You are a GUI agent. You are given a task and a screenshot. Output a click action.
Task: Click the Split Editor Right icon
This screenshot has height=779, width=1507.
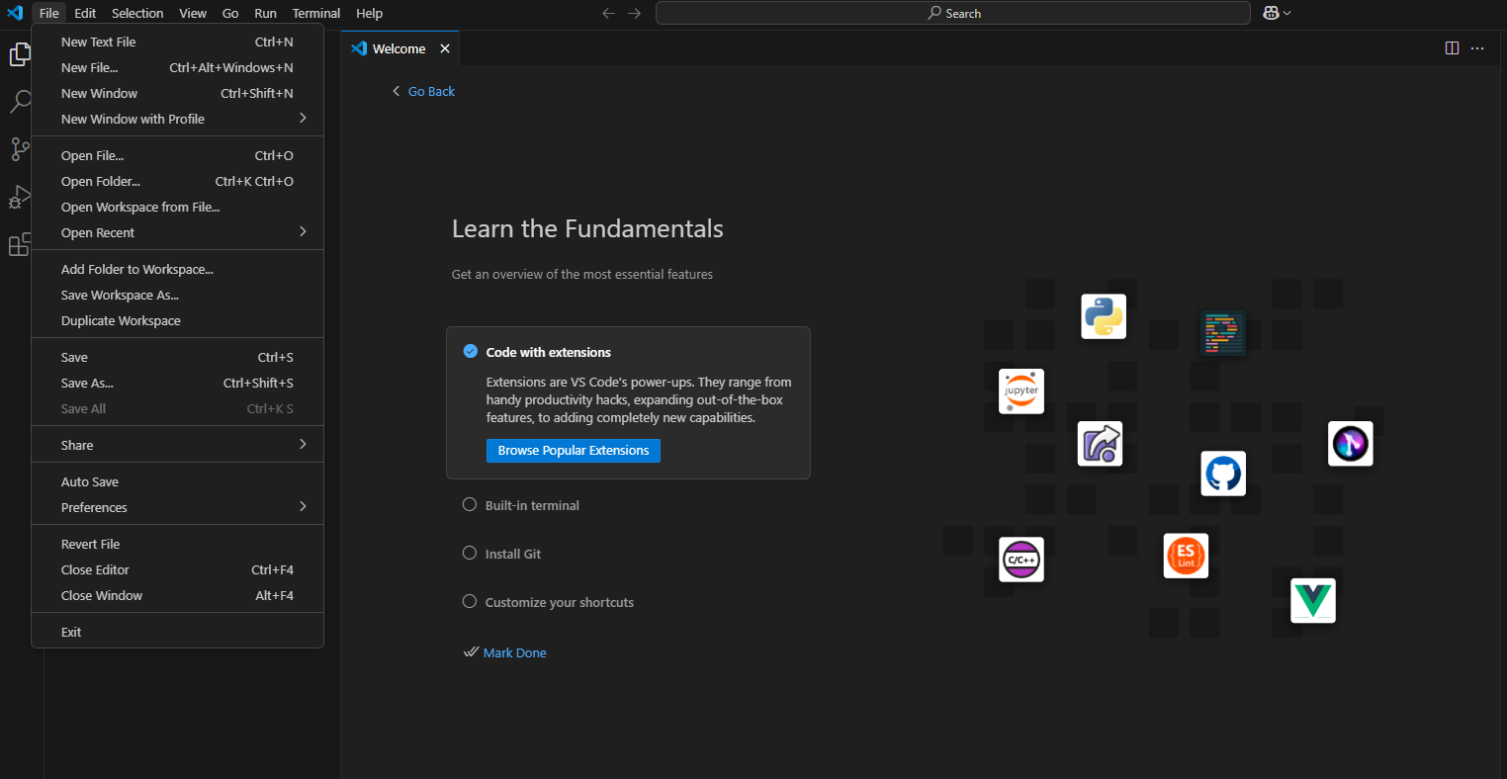pyautogui.click(x=1452, y=48)
